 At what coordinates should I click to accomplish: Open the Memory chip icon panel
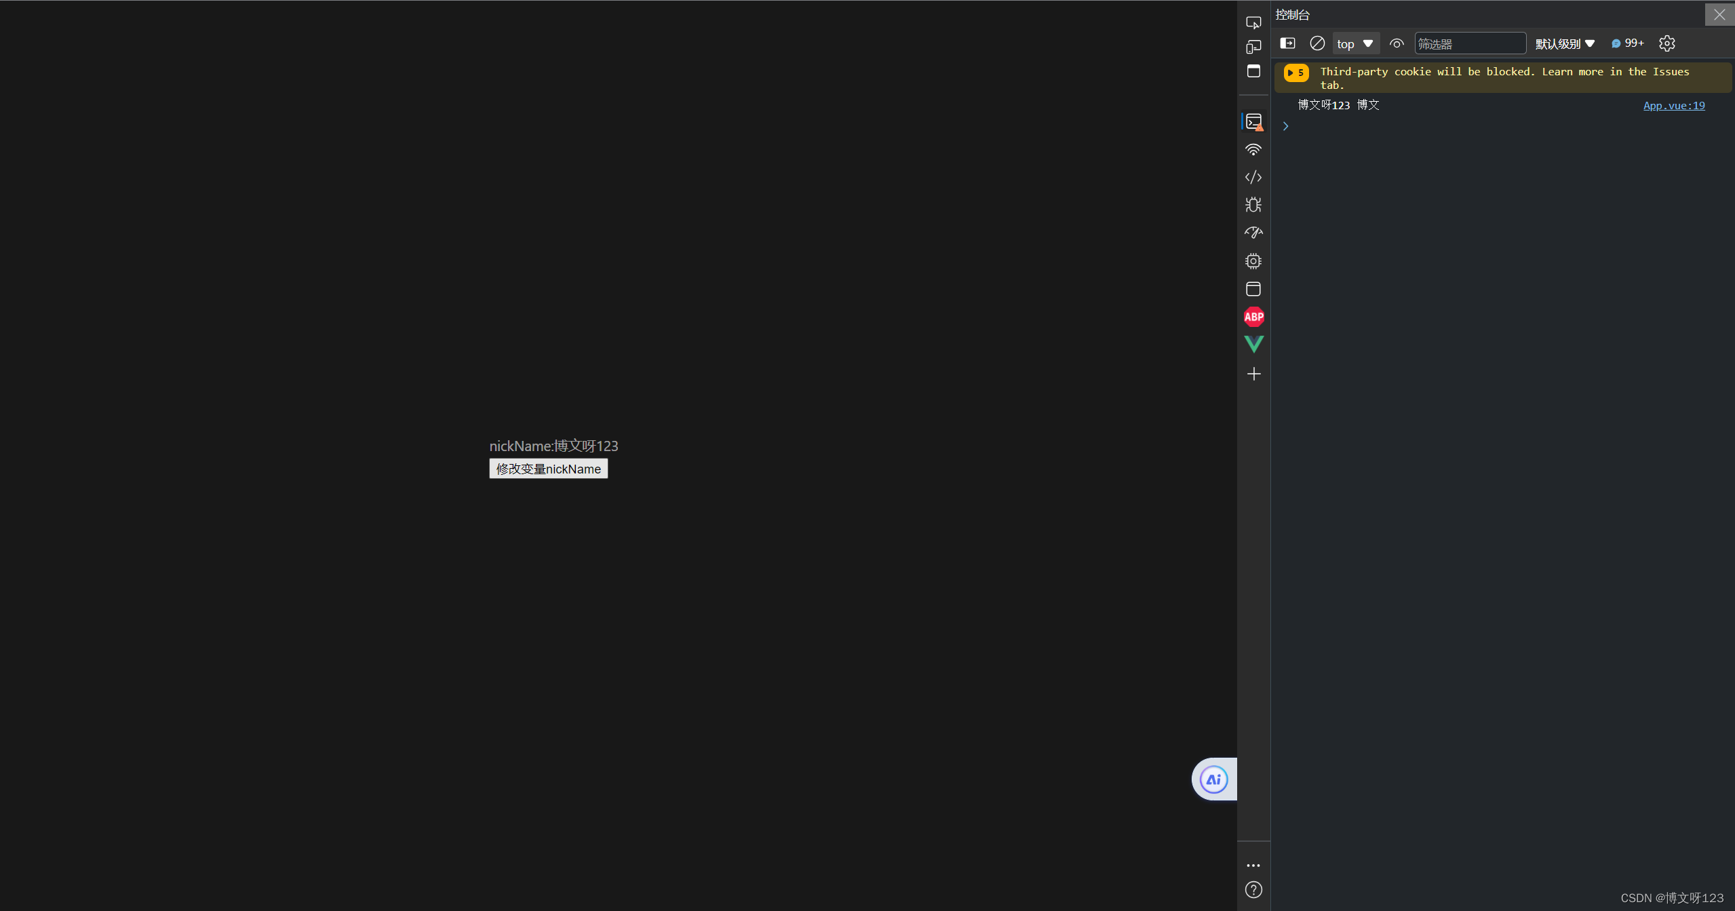(1253, 261)
